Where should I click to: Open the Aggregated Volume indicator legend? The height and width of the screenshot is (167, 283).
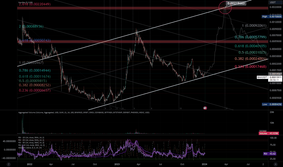coord(84,112)
